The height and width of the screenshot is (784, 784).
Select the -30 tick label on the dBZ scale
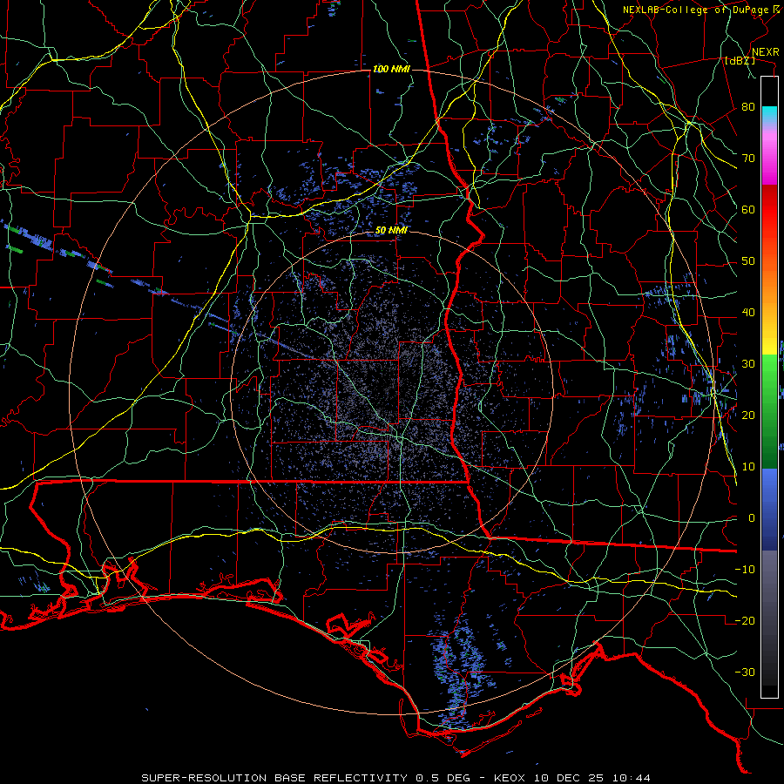pos(745,672)
